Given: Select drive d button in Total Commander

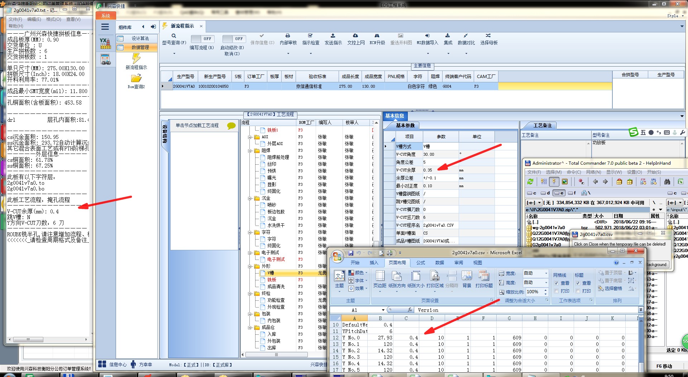Looking at the screenshot, I should point(545,193).
